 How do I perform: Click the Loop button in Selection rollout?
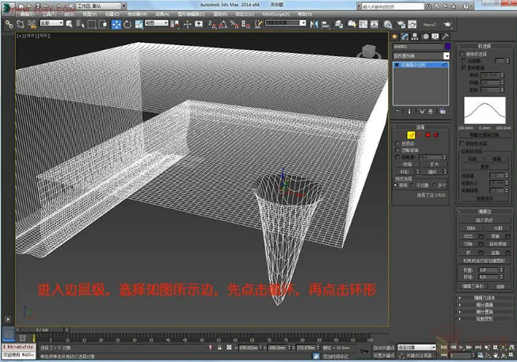(x=432, y=170)
